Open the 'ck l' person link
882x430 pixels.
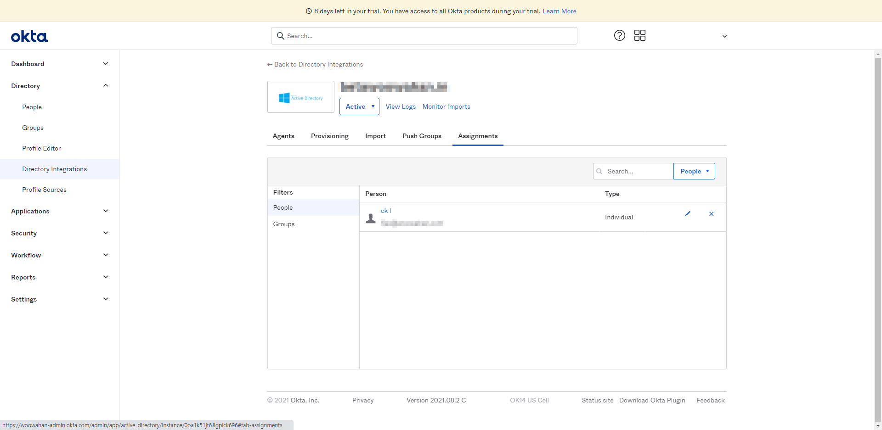pos(386,211)
